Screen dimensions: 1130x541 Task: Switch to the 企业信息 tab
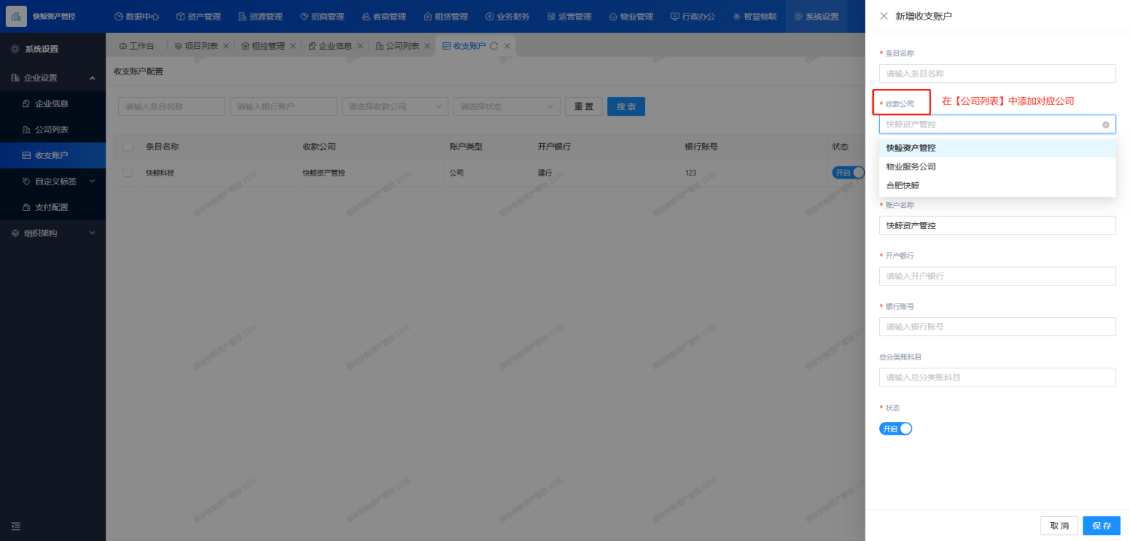click(x=330, y=46)
